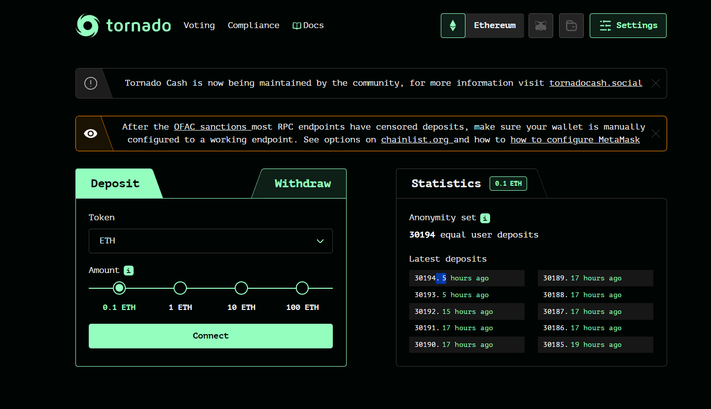
Task: Click the Ethereum diamond icon
Action: 452,25
